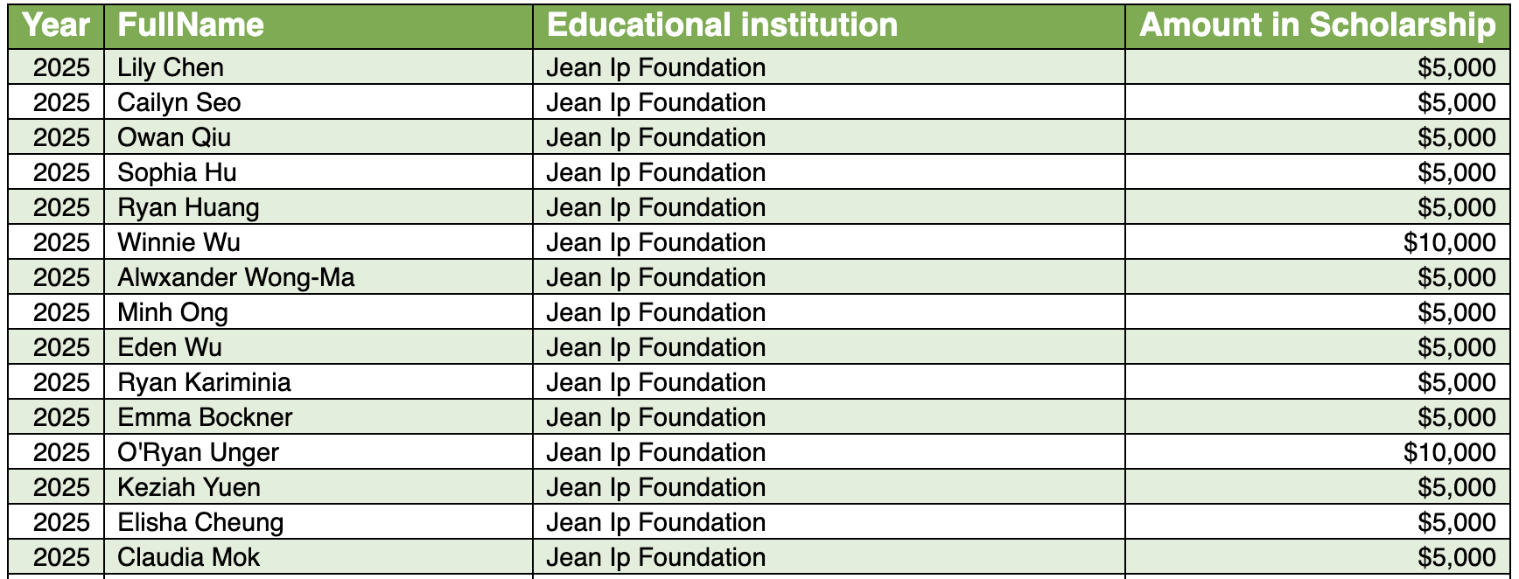Click the Owan Qiu cell
The height and width of the screenshot is (579, 1519).
(x=174, y=137)
